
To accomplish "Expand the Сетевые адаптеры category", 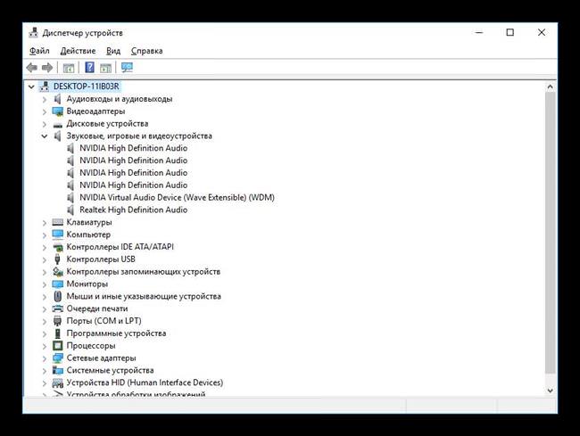I will [x=45, y=358].
